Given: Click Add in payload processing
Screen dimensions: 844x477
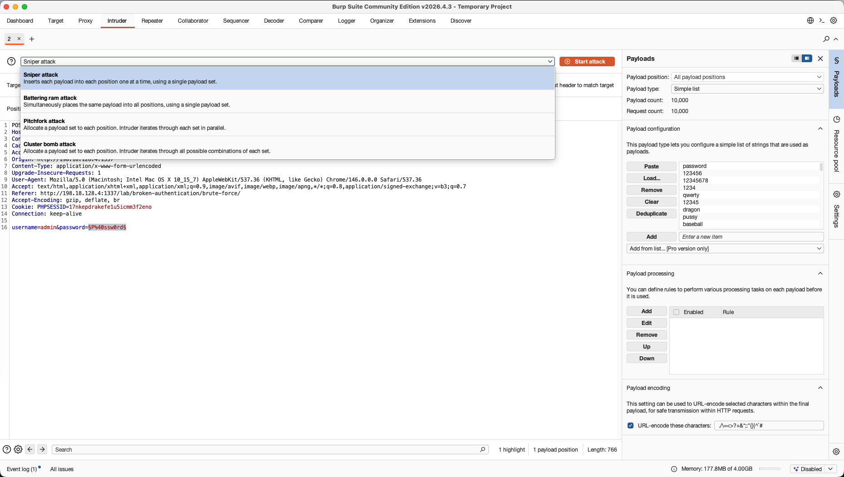Looking at the screenshot, I should click(647, 311).
